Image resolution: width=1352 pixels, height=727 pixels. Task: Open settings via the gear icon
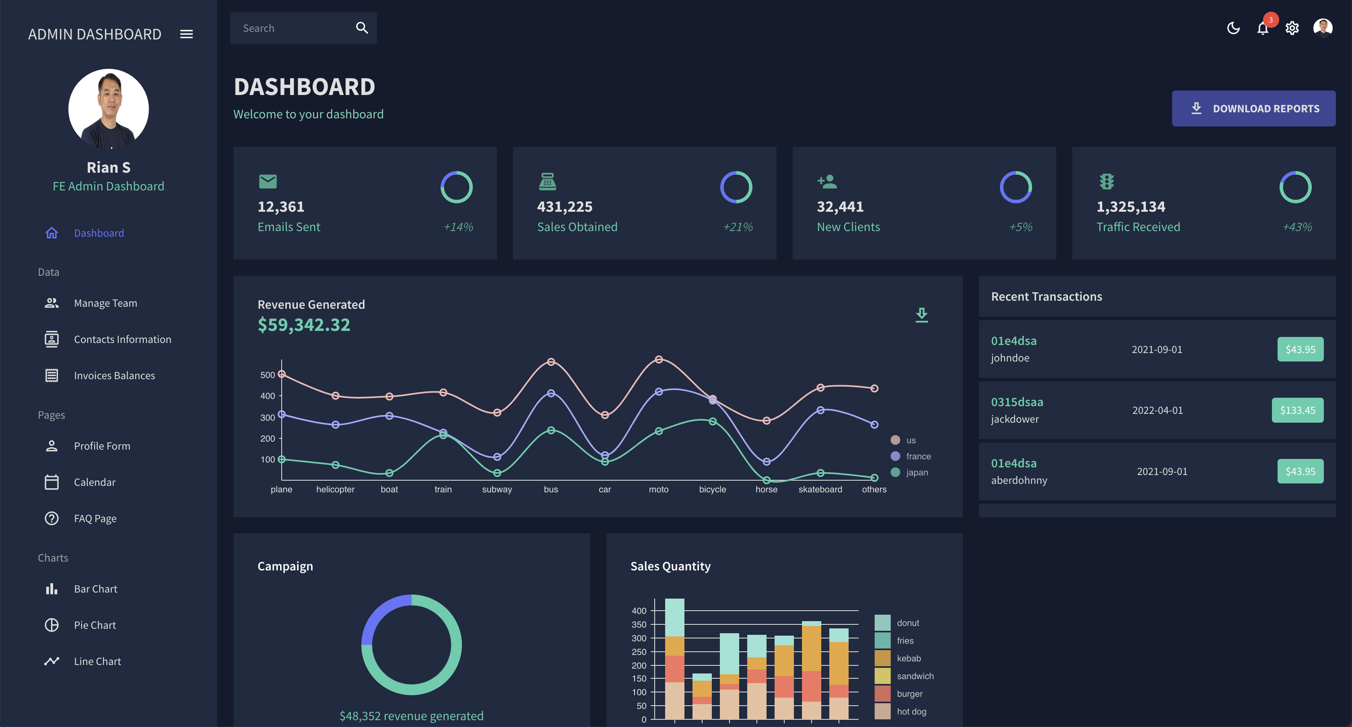coord(1292,28)
